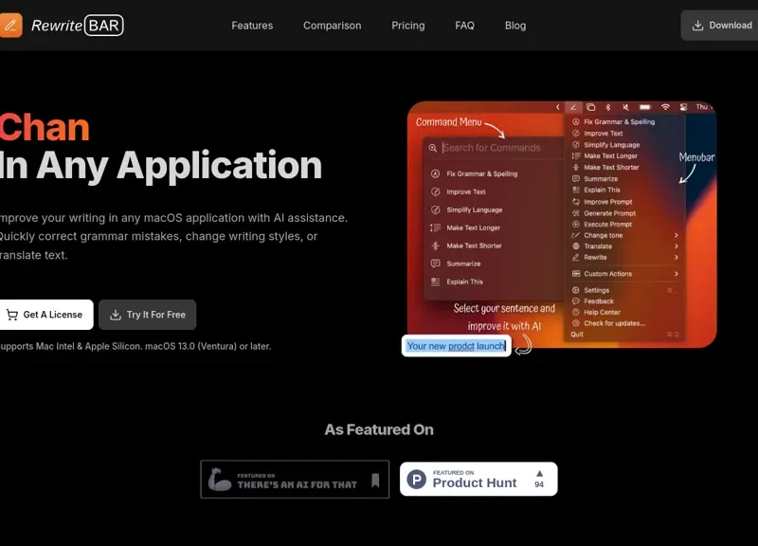Select the Fix Grammar & Spelling icon

(x=434, y=173)
